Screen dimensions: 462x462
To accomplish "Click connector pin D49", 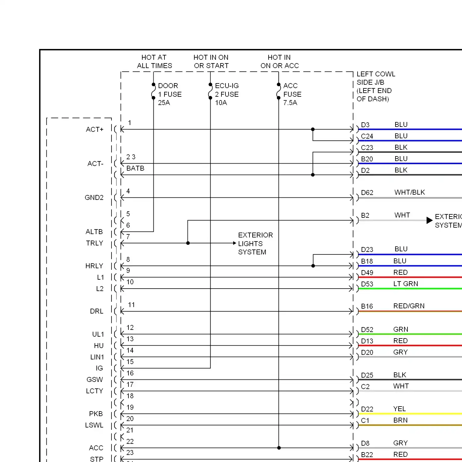I will click(x=367, y=273).
